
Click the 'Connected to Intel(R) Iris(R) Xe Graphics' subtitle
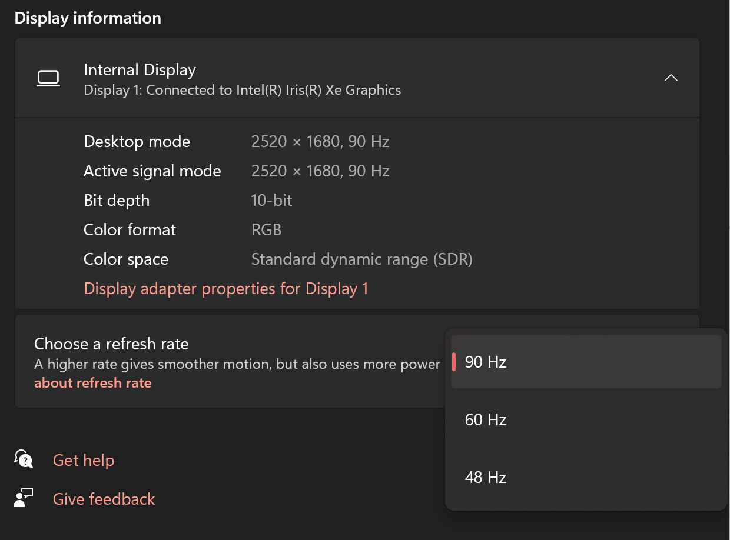pos(274,90)
